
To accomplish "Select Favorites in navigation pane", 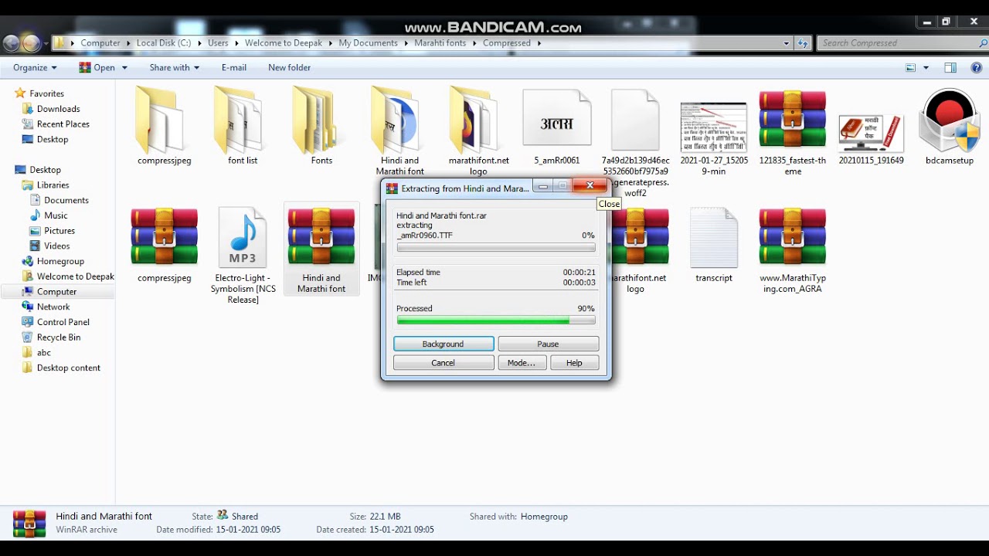I will tap(46, 93).
